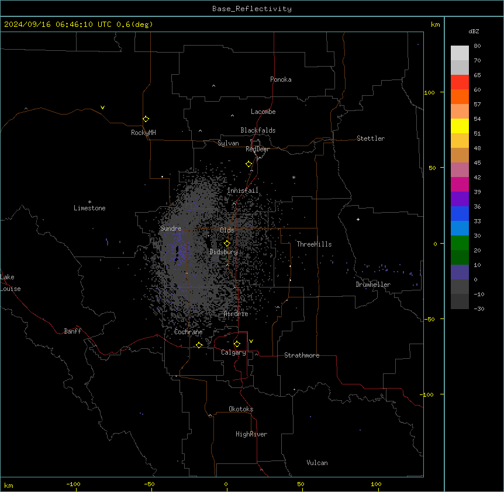Screen dimensions: 504x492
Task: Click the ThreeHills label
Action: click(x=314, y=244)
